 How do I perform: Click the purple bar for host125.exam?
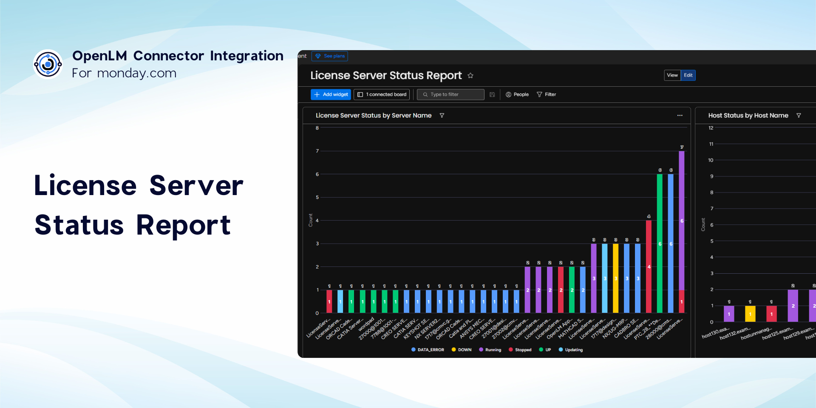click(x=793, y=306)
